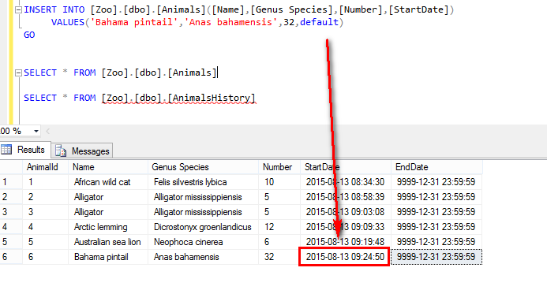Click the 'Anas bahamensis' cell in grid
This screenshot has width=547, height=290.
coord(203,257)
